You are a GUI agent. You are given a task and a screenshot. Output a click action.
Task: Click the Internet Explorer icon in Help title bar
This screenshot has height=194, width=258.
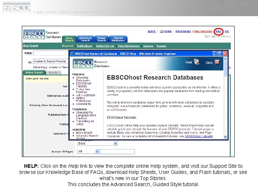(72, 54)
